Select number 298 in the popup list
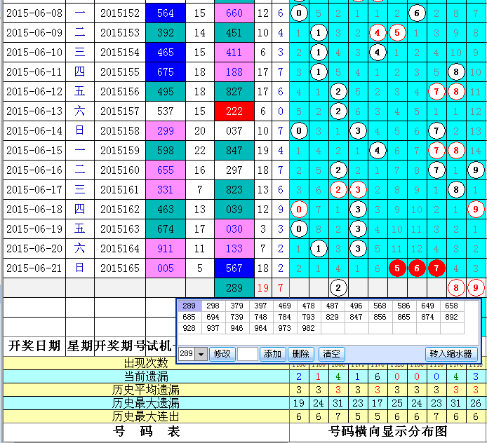 213,306
